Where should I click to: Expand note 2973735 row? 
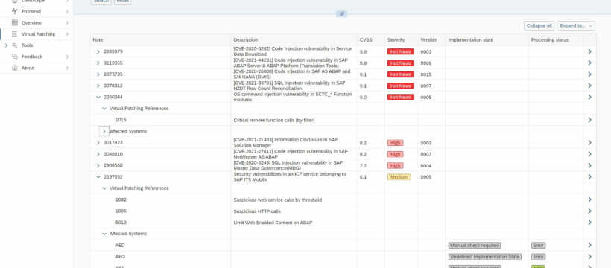pos(98,74)
